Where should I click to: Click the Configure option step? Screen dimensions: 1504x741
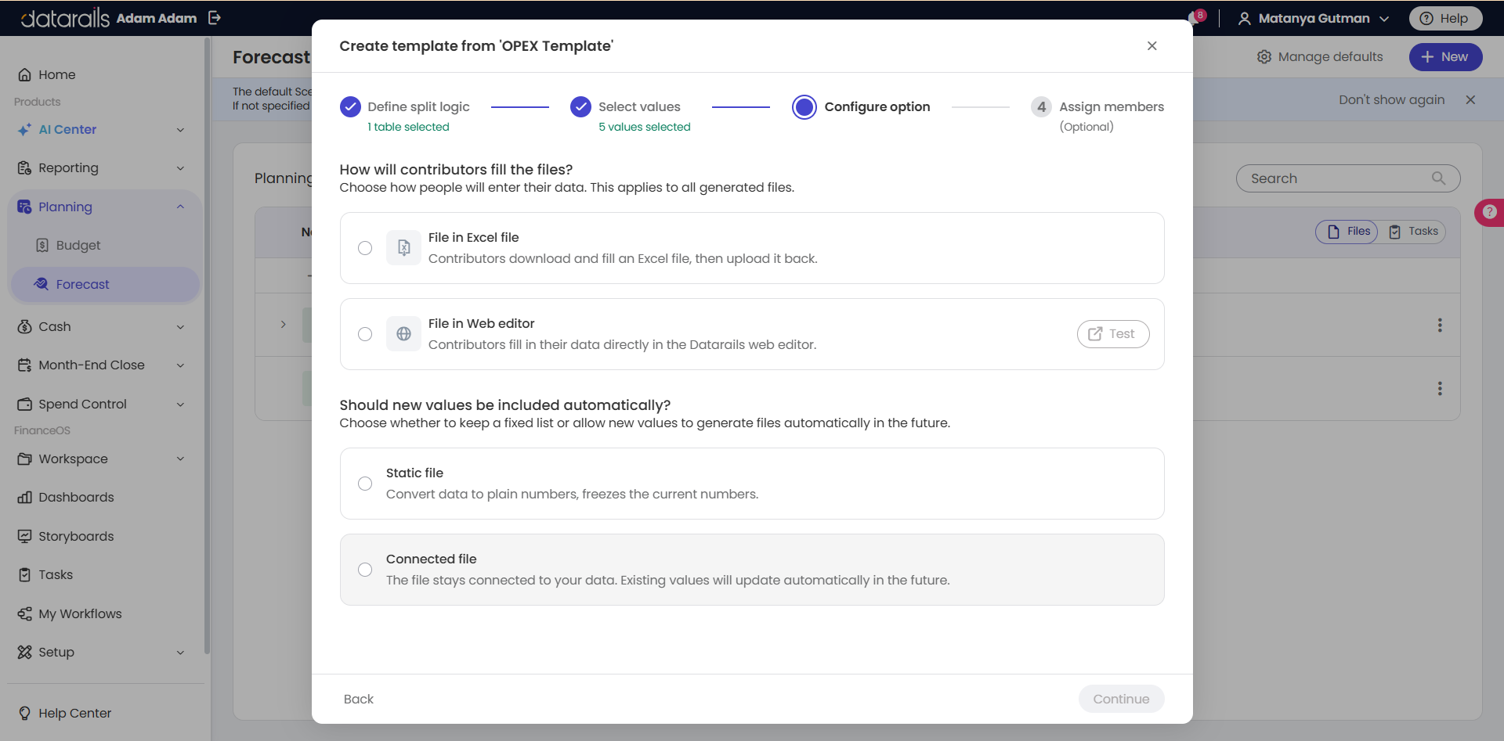(861, 107)
